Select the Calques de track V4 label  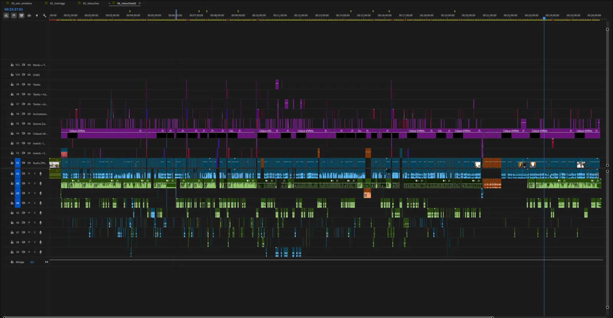pyautogui.click(x=40, y=134)
